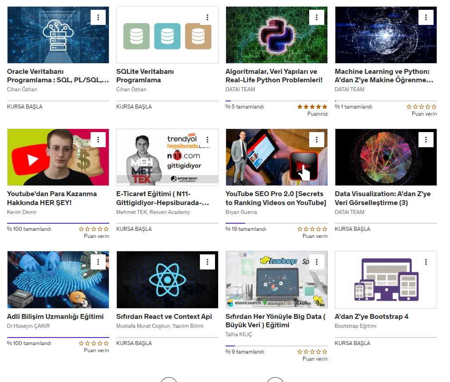Click KURSA BAŞLA under Oracle Veritabanı
This screenshot has height=382, width=450.
25,107
